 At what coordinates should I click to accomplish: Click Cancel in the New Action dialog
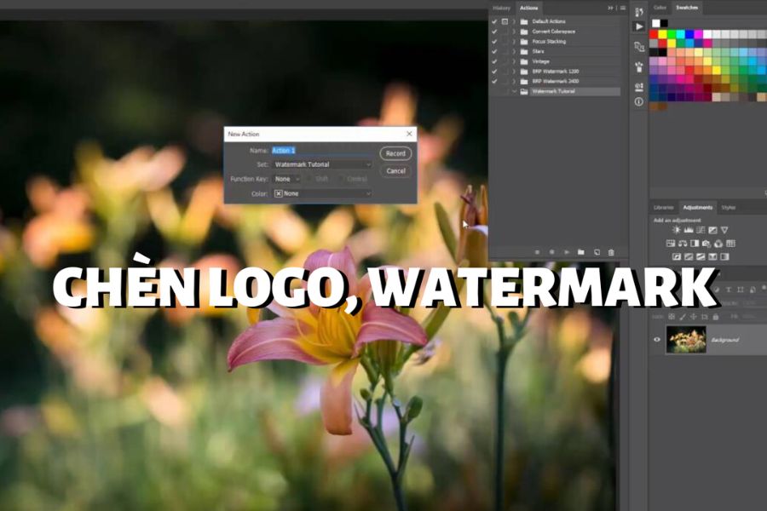[395, 171]
